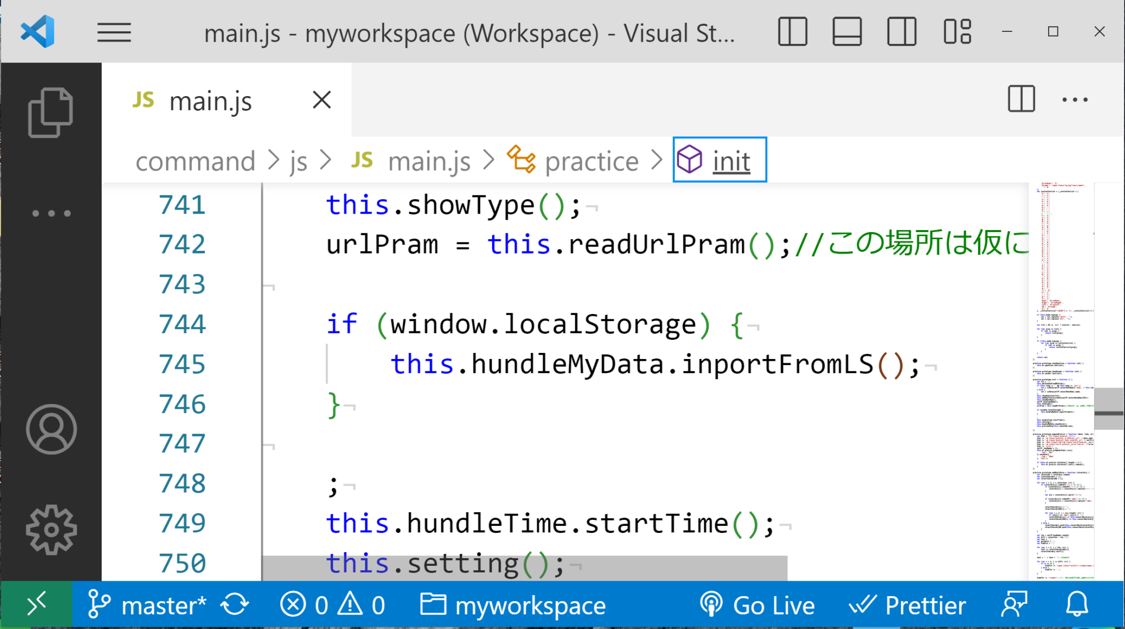The height and width of the screenshot is (629, 1125).
Task: Select the practice breadcrumb item
Action: point(591,161)
